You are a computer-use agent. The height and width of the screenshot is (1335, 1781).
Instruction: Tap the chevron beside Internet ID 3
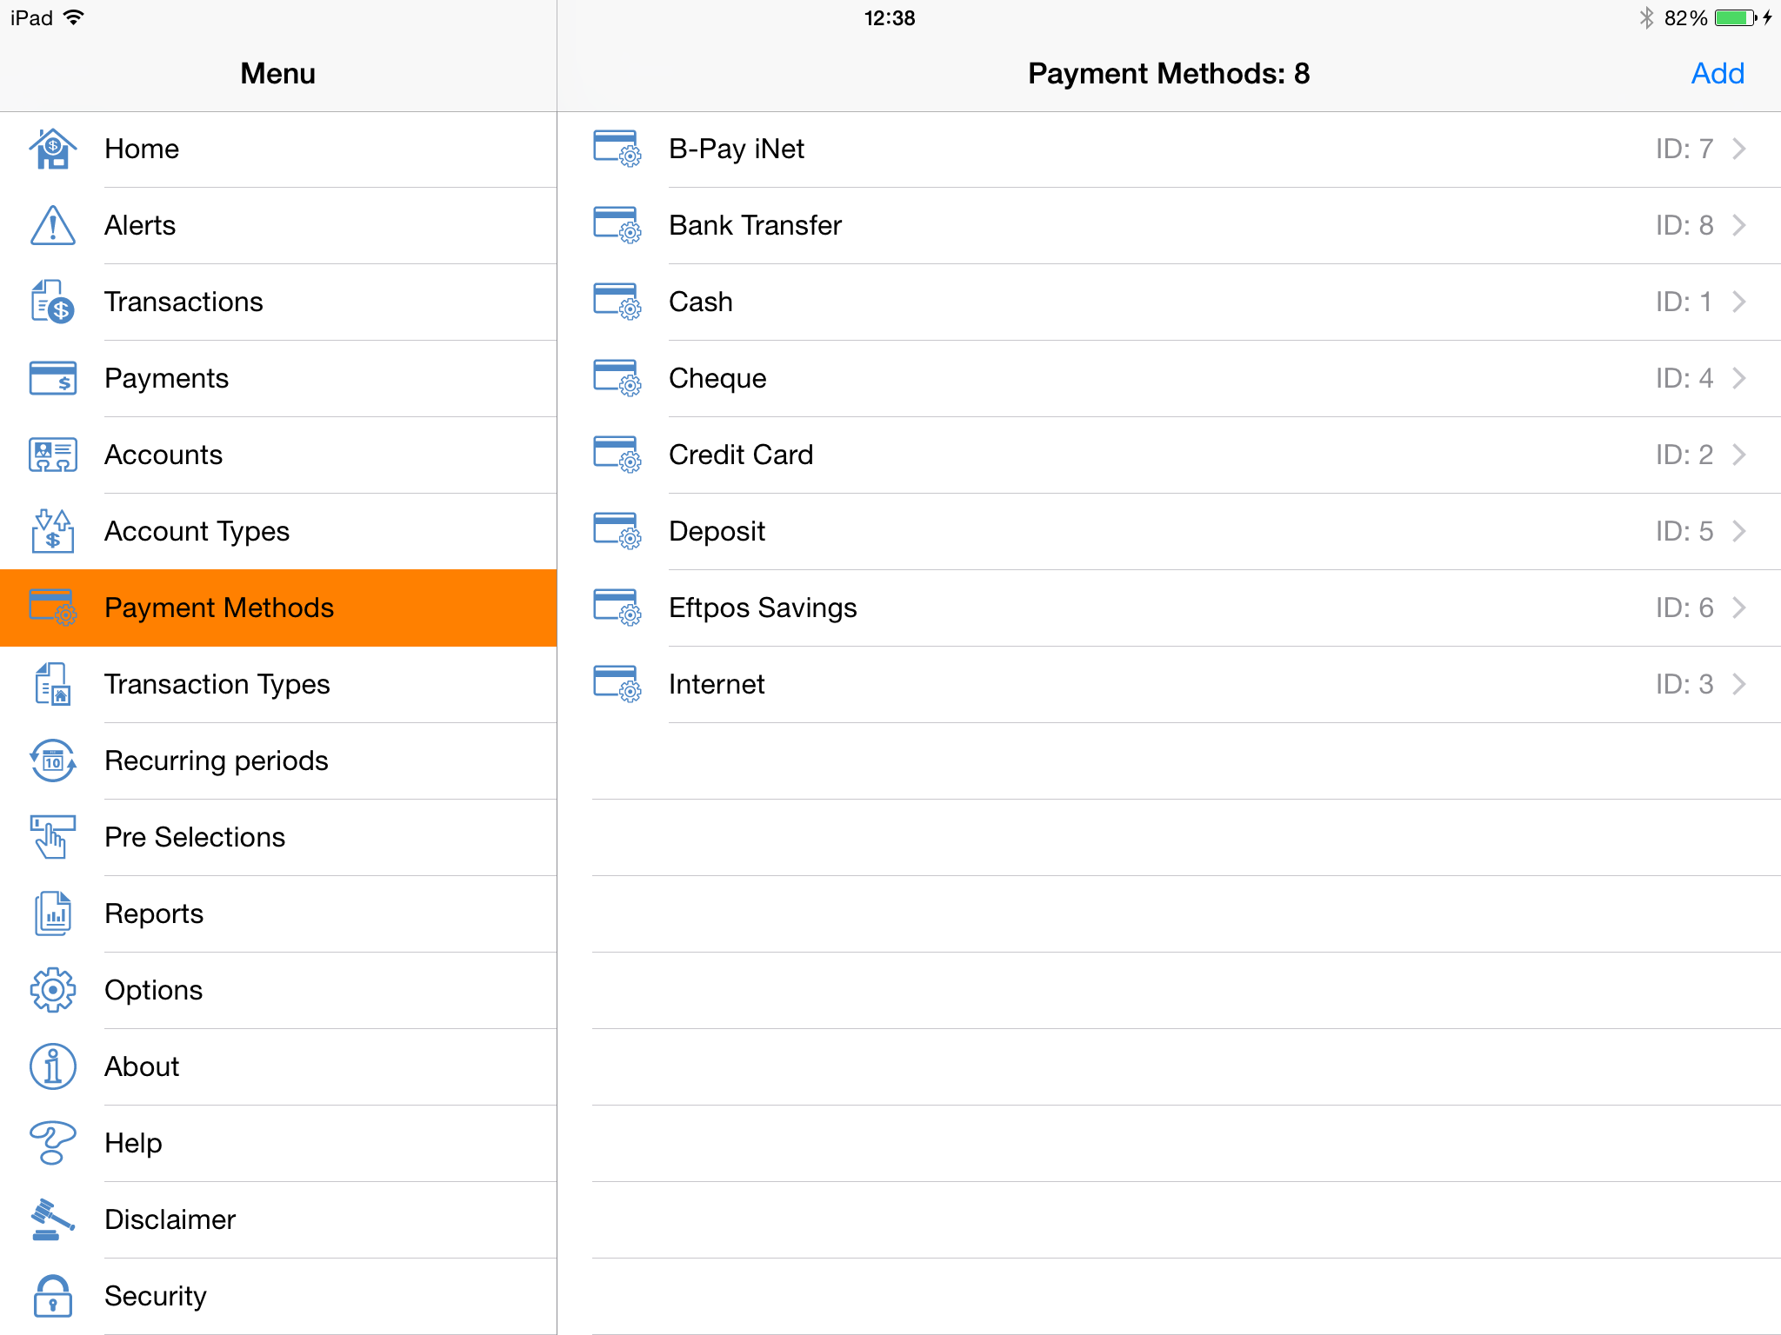coord(1738,684)
